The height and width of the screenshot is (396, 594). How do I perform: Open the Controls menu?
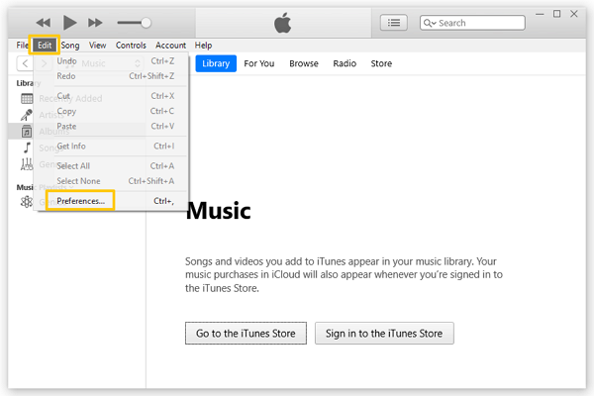pyautogui.click(x=131, y=46)
